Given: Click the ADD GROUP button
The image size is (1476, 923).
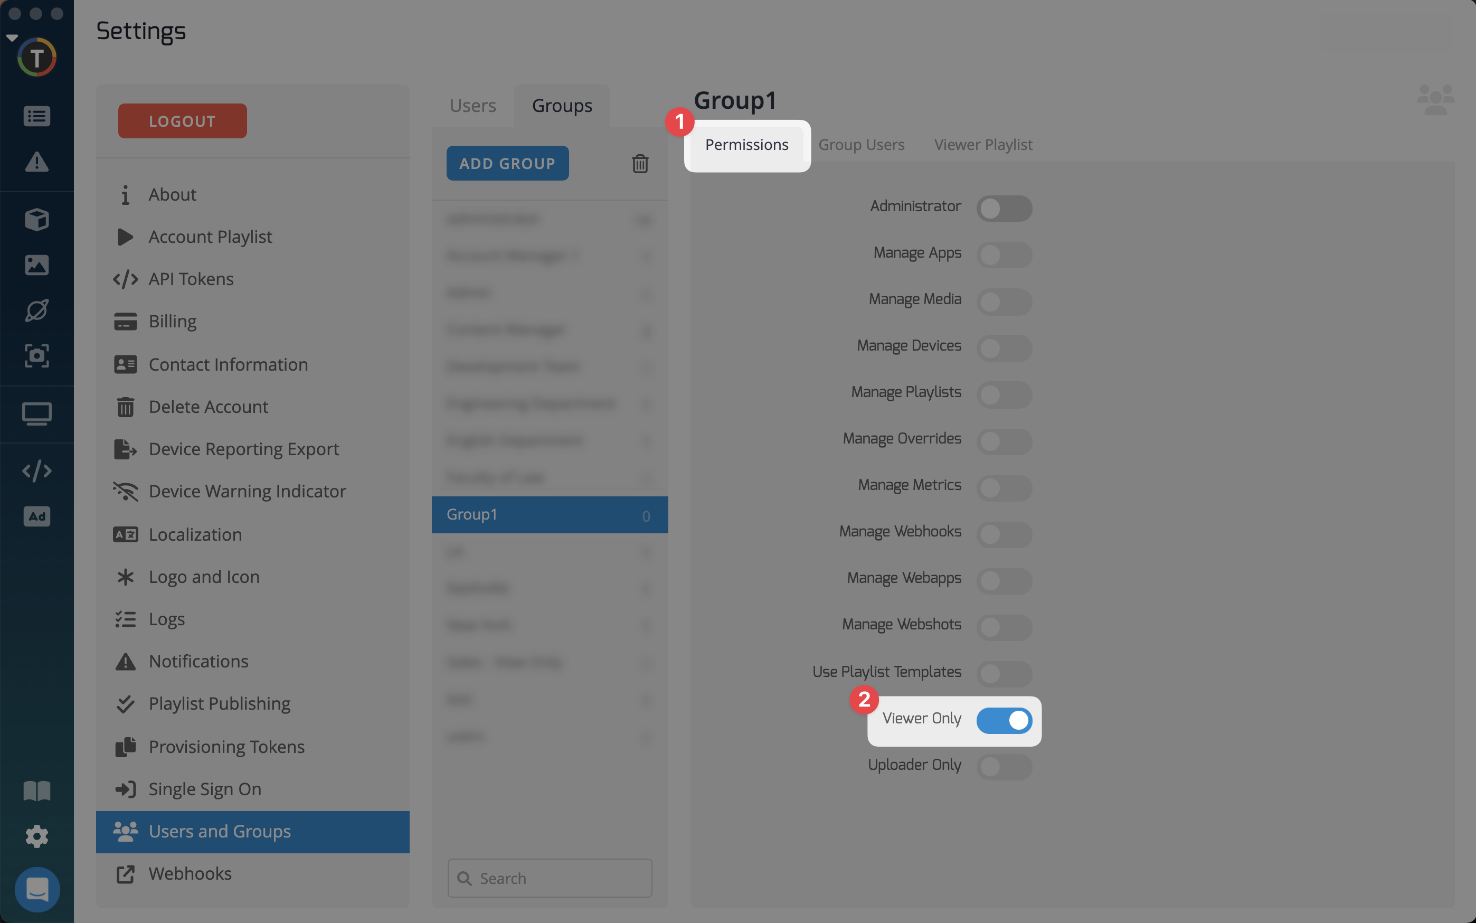Looking at the screenshot, I should pos(507,163).
